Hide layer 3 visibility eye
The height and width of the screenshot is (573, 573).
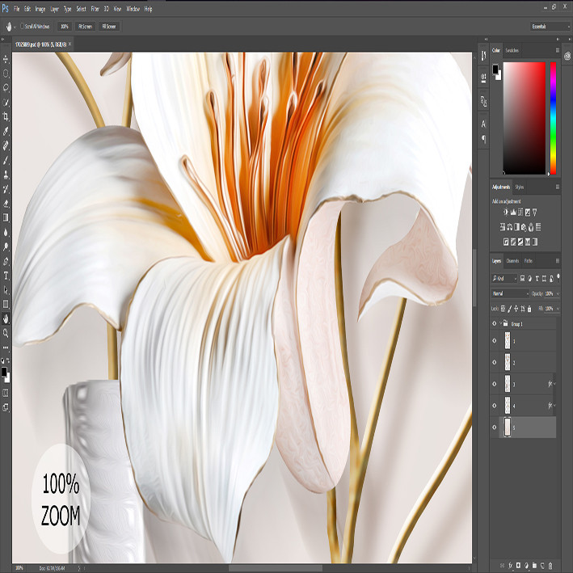[495, 384]
